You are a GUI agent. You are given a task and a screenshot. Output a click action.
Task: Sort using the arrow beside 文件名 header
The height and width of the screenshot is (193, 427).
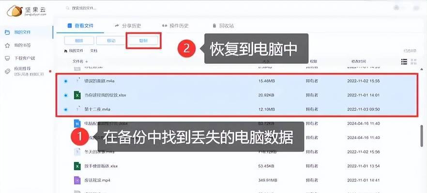click(x=87, y=62)
